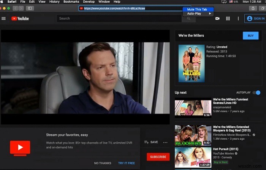
Task: Open the YouTube hamburger guide menu
Action: 4,18
